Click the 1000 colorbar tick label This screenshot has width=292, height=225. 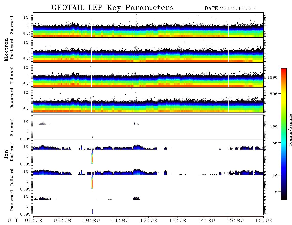(272, 77)
